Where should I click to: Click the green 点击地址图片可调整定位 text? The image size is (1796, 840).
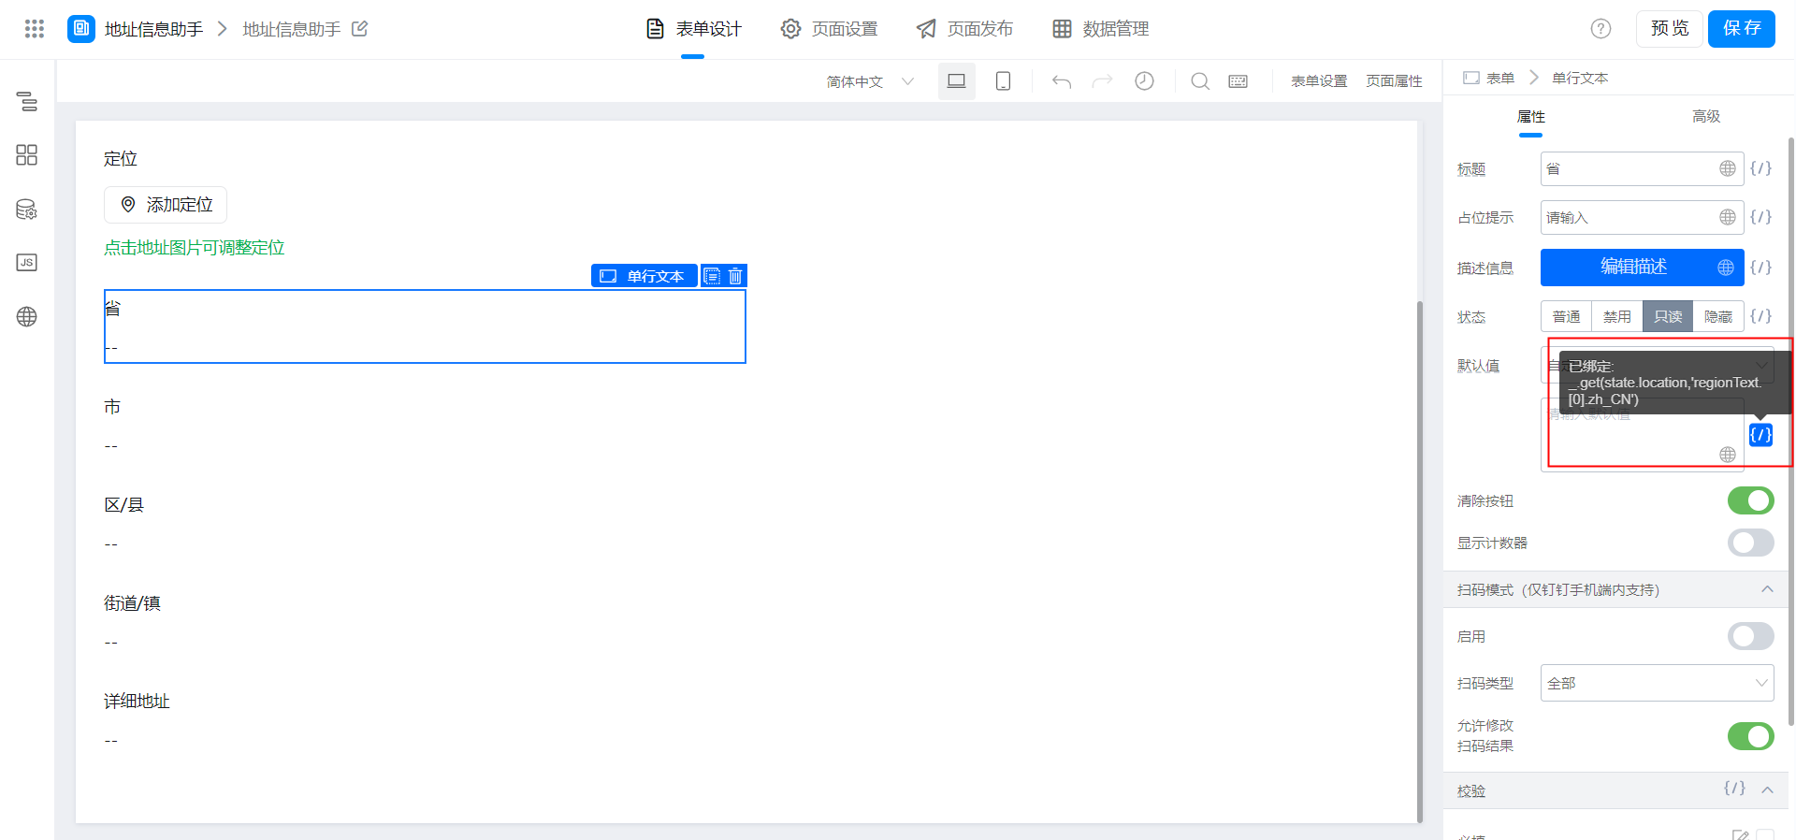click(x=195, y=248)
